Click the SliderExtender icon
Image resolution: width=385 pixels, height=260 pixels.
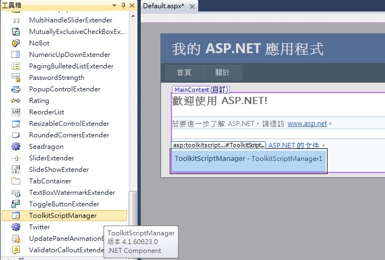16,158
